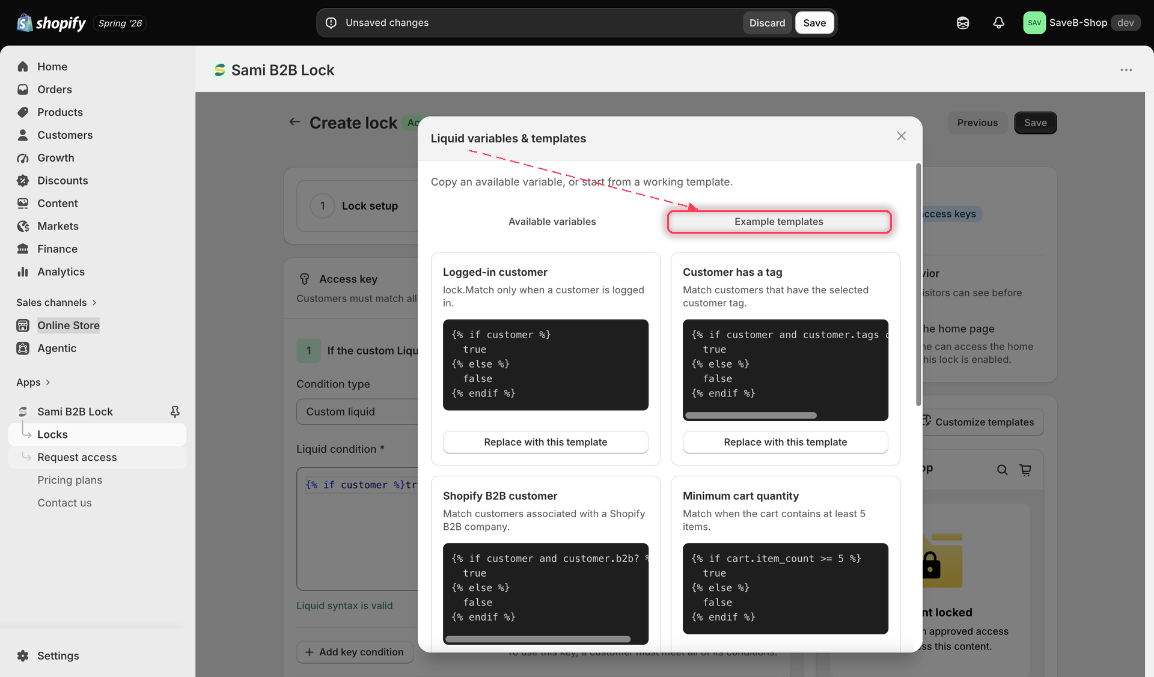This screenshot has width=1154, height=677.
Task: Click horizontal scrollbar in B2B customer code
Action: tap(538, 639)
